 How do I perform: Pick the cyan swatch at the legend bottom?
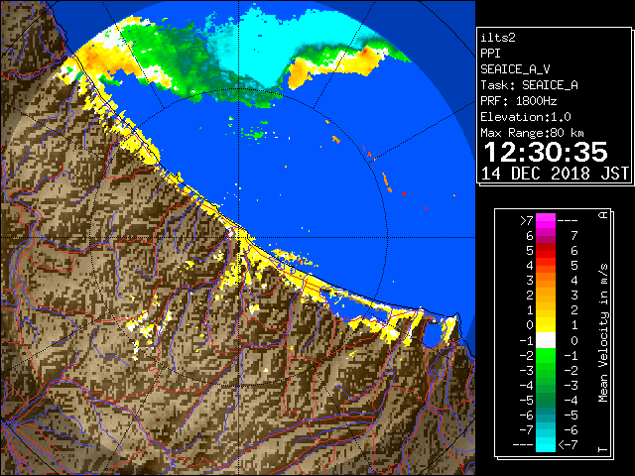[546, 444]
